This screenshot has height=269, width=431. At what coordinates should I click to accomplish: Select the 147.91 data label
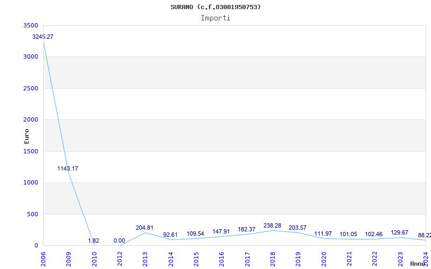[221, 232]
